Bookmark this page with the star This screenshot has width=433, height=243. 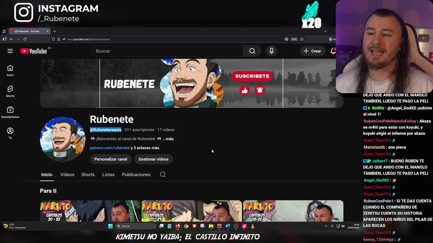tap(302, 39)
